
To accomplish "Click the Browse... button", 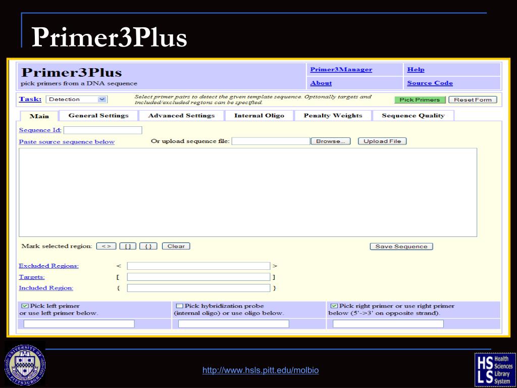I will [x=330, y=141].
